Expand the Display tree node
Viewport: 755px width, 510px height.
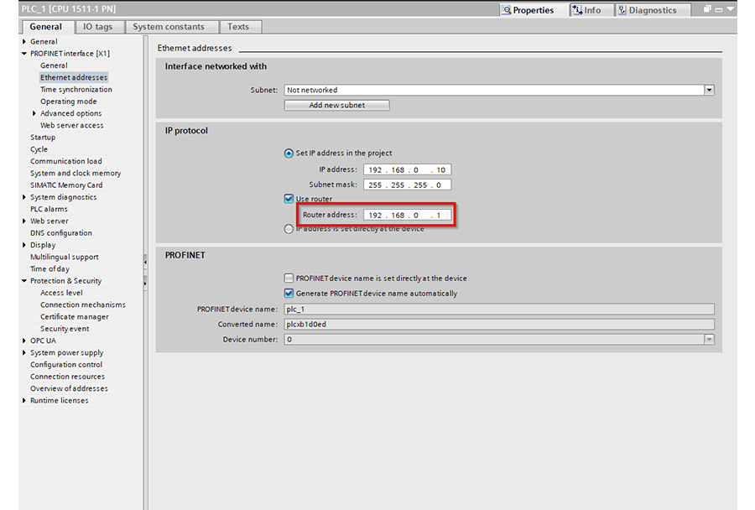point(24,245)
